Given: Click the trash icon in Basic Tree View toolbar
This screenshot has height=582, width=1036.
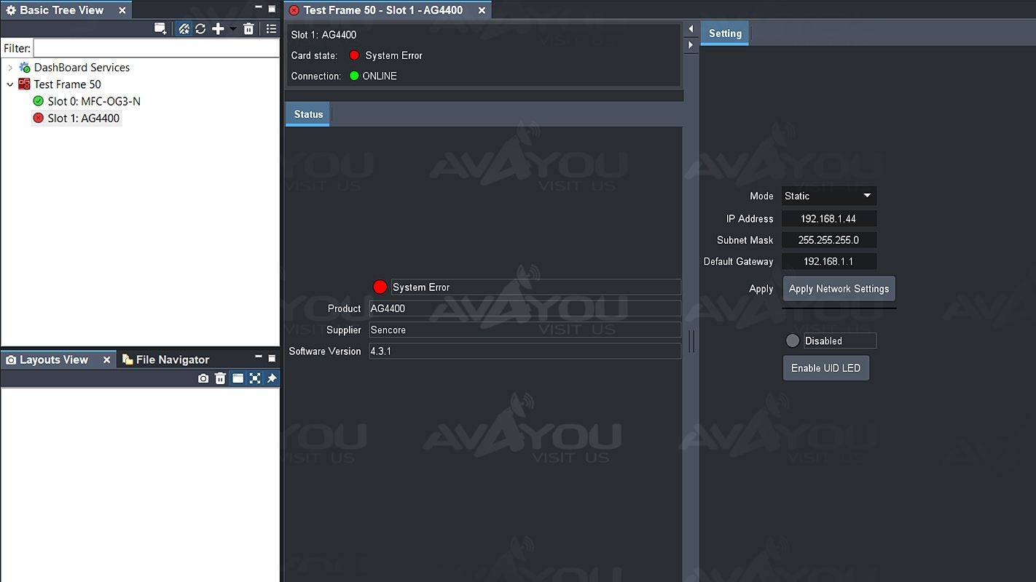Looking at the screenshot, I should pyautogui.click(x=248, y=29).
